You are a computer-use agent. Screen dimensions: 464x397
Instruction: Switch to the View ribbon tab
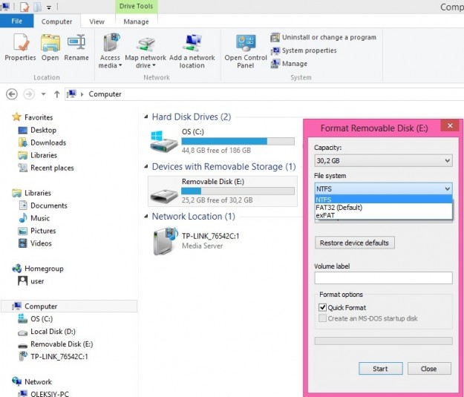pyautogui.click(x=97, y=22)
